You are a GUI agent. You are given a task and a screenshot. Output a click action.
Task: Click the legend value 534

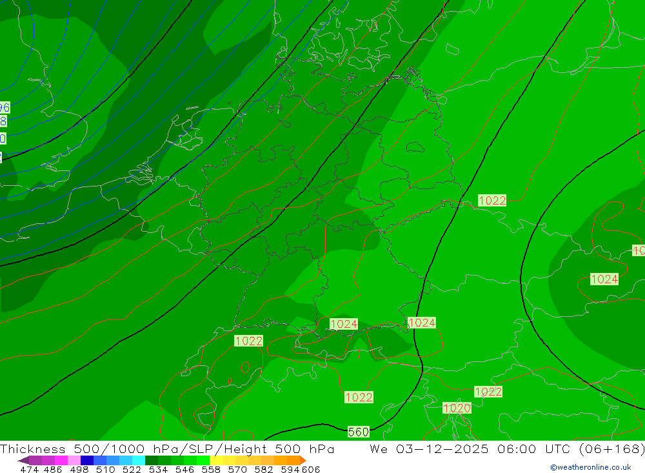[158, 469]
